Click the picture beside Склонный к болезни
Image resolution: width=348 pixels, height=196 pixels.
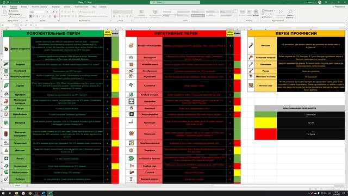131,158
